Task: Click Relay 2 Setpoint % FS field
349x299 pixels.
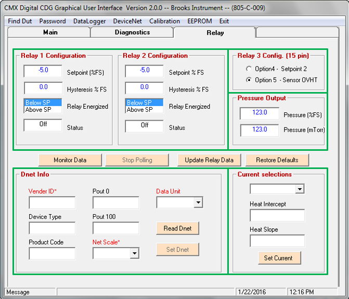Action: [144, 71]
